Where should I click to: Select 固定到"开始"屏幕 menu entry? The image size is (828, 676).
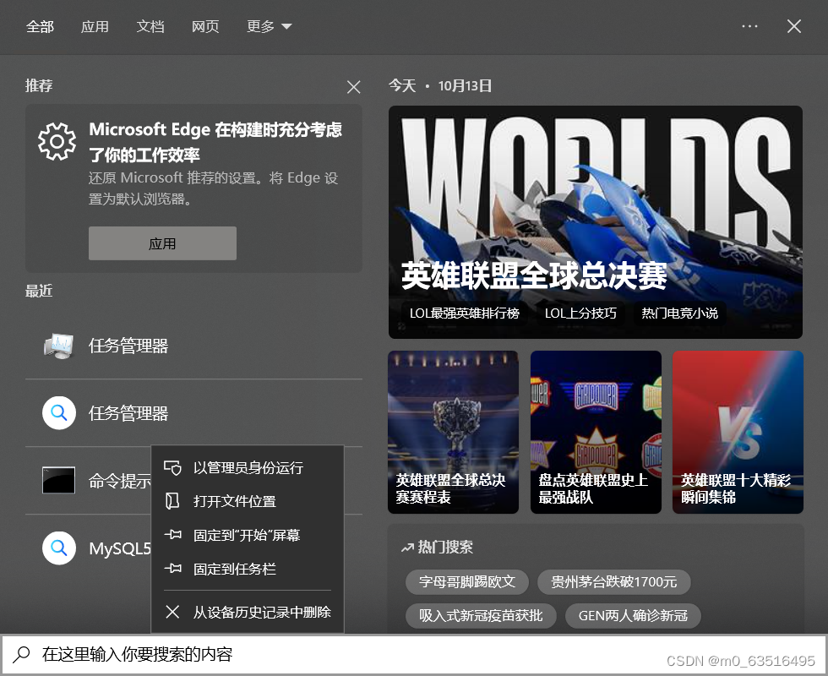pyautogui.click(x=248, y=535)
